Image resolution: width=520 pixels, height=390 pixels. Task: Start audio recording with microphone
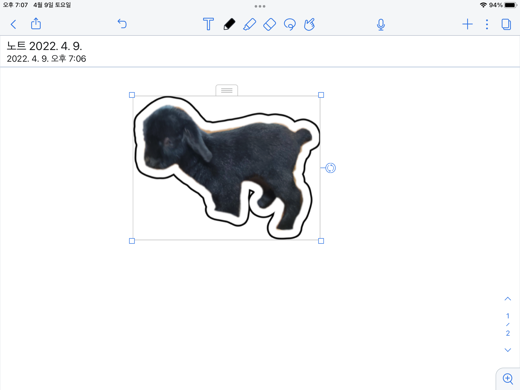[x=381, y=25]
